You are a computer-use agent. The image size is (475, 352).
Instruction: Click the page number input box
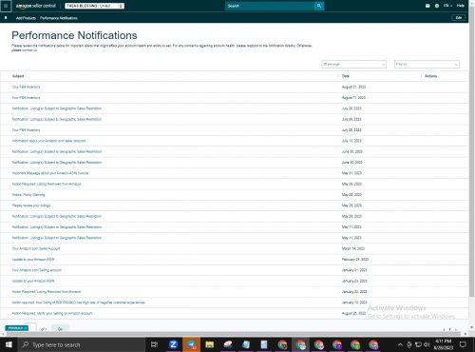(x=30, y=327)
